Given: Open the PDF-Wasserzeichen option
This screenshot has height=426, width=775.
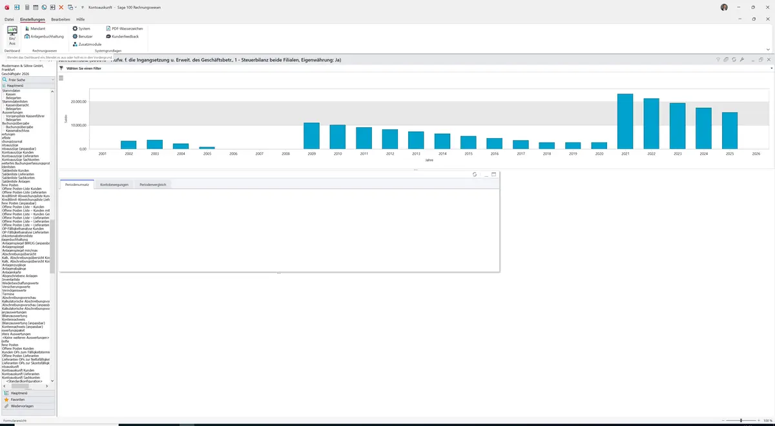Looking at the screenshot, I should [x=124, y=29].
